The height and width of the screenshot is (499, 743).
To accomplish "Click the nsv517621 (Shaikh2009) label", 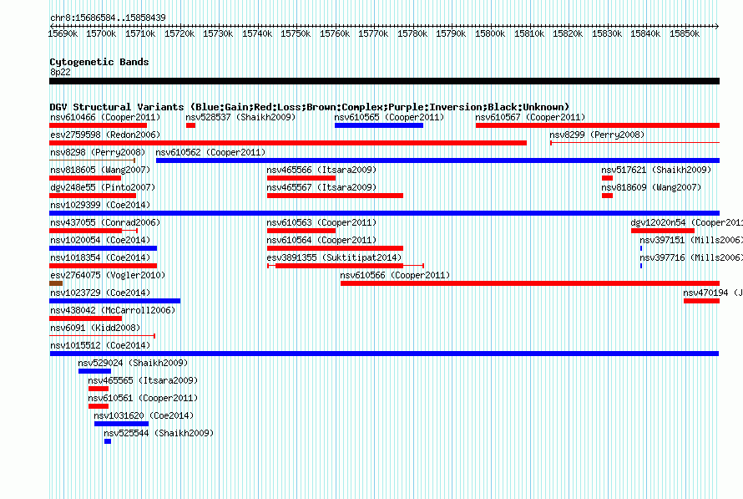I will click(x=656, y=170).
